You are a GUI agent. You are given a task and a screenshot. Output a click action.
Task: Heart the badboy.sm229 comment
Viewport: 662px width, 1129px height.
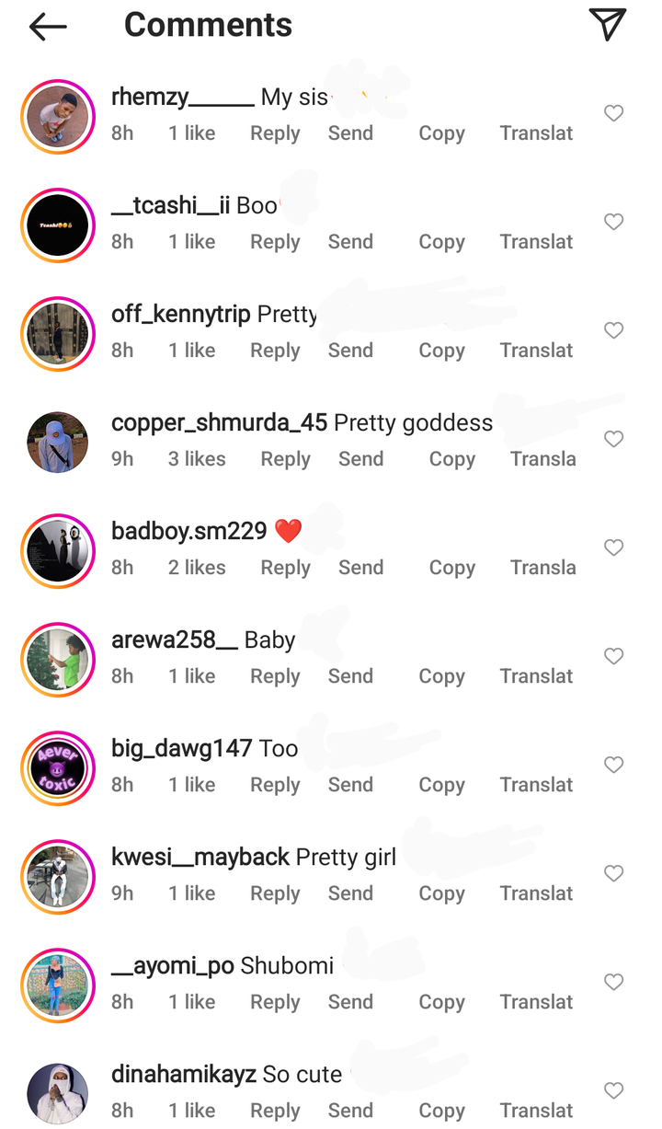(x=613, y=547)
